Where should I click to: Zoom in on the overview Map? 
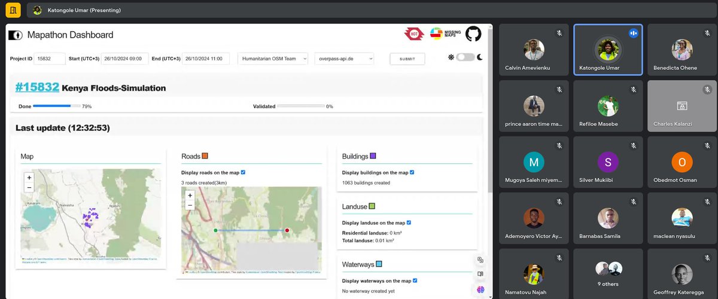click(x=29, y=178)
